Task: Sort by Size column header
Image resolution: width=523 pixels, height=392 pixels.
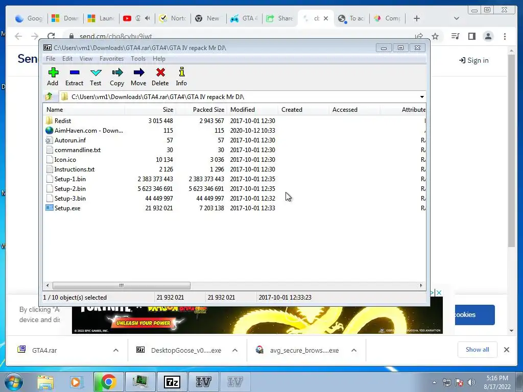Action: pyautogui.click(x=150, y=110)
